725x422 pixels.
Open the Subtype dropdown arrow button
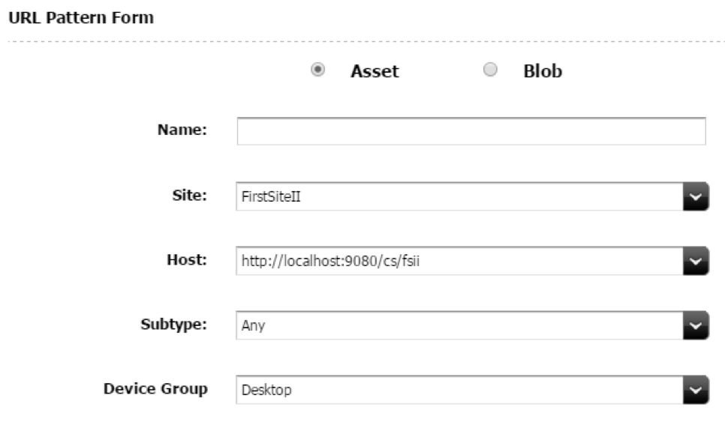point(696,325)
